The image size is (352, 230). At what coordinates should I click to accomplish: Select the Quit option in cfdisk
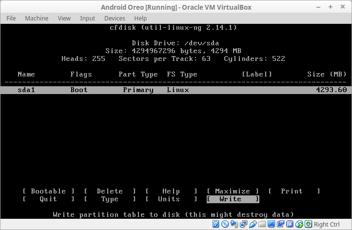(x=48, y=199)
